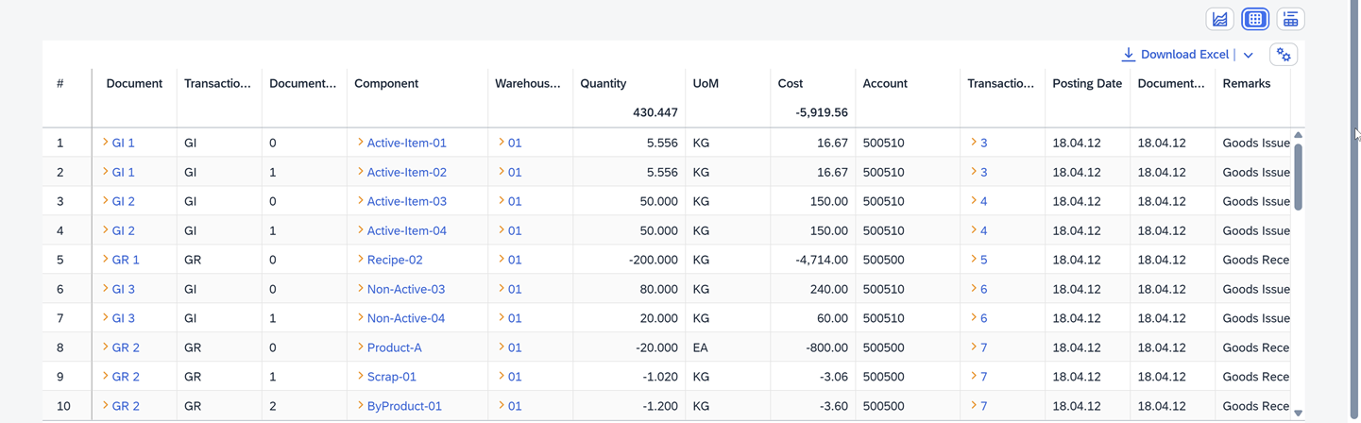Open table settings gears icon
The width and height of the screenshot is (1361, 423).
click(x=1284, y=55)
